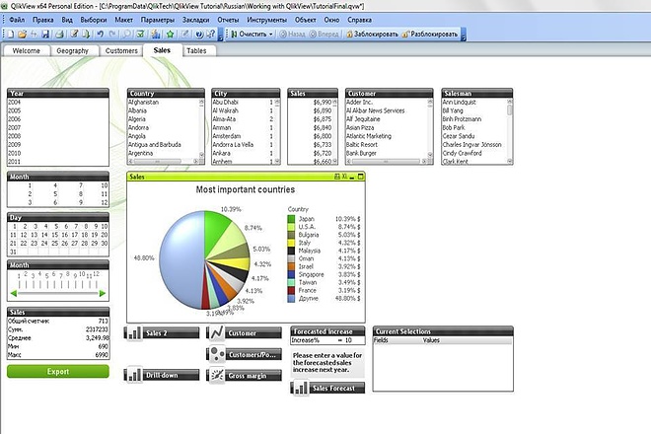This screenshot has height=434, width=651.
Task: Click the large blue 48.80% pie slice
Action: tap(181, 259)
